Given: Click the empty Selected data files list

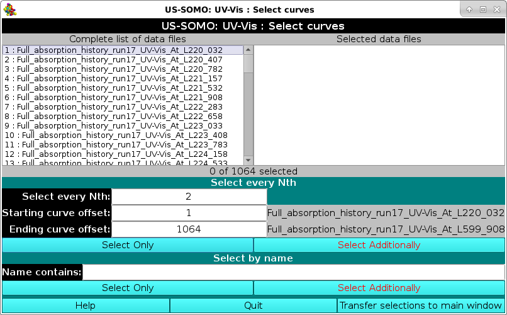Looking at the screenshot, I should point(379,105).
